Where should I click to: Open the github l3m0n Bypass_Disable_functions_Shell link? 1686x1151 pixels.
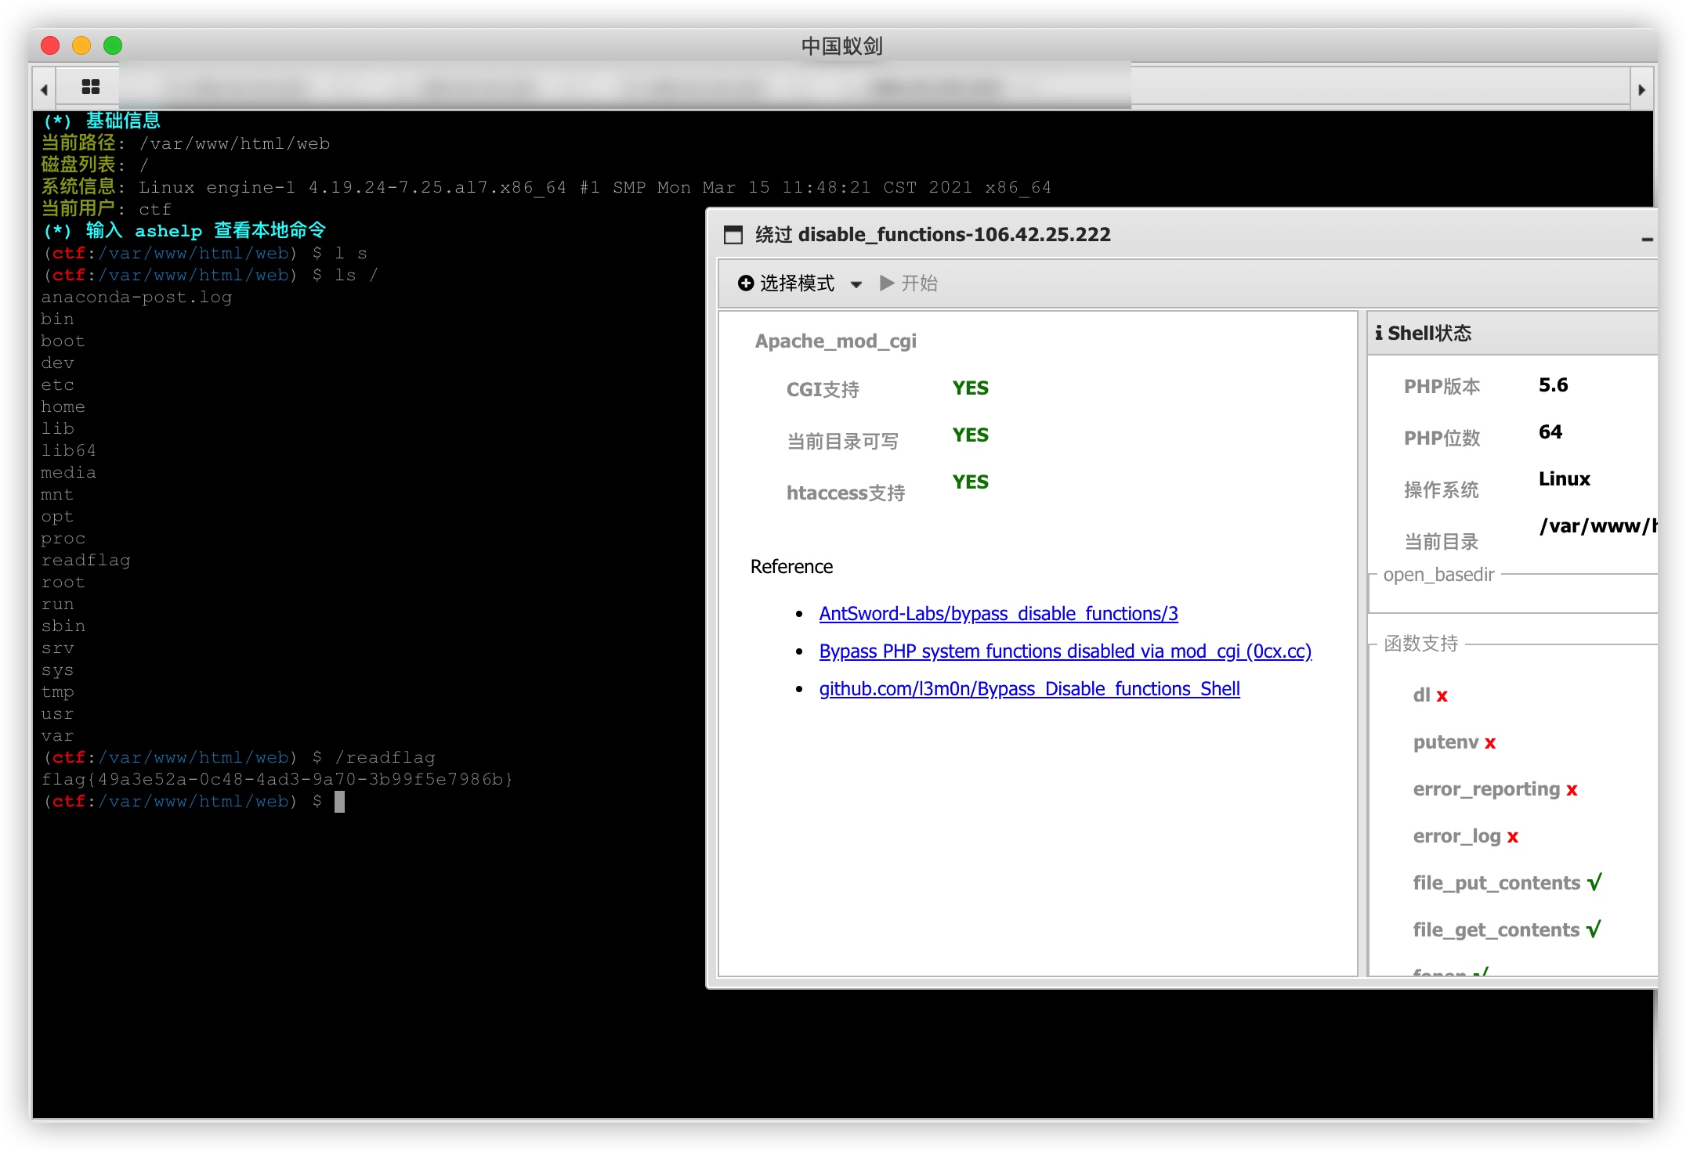[1029, 689]
